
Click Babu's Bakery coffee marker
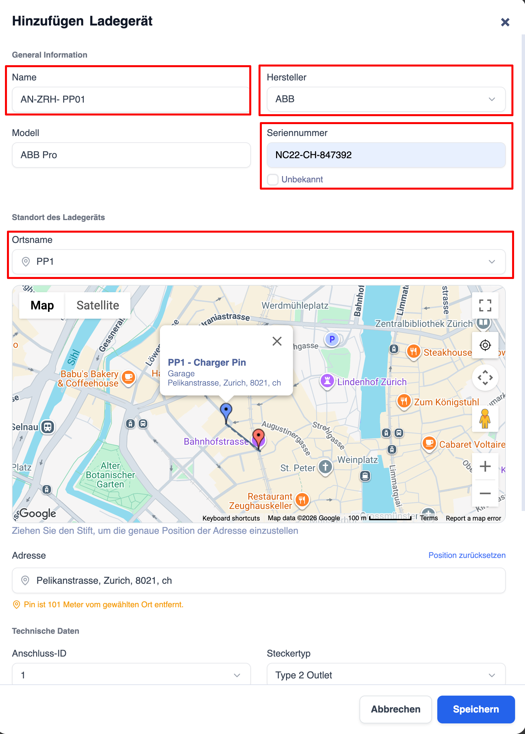click(x=128, y=378)
